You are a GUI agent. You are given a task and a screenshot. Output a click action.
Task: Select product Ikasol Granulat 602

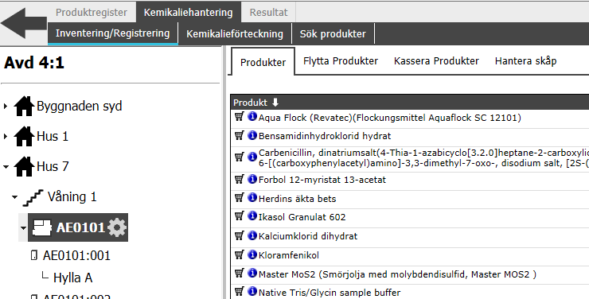click(302, 217)
